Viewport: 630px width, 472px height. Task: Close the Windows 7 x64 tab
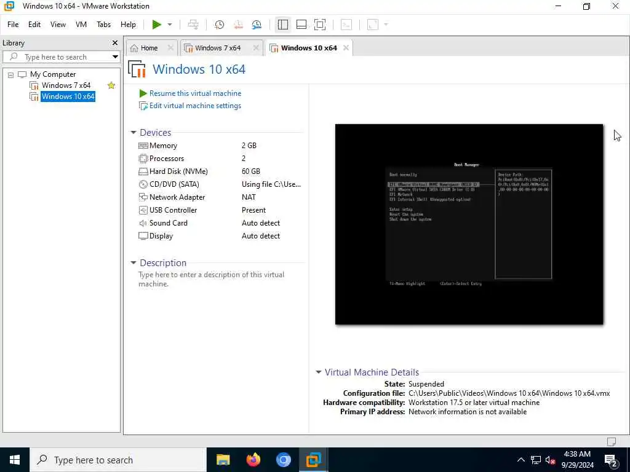tap(256, 48)
